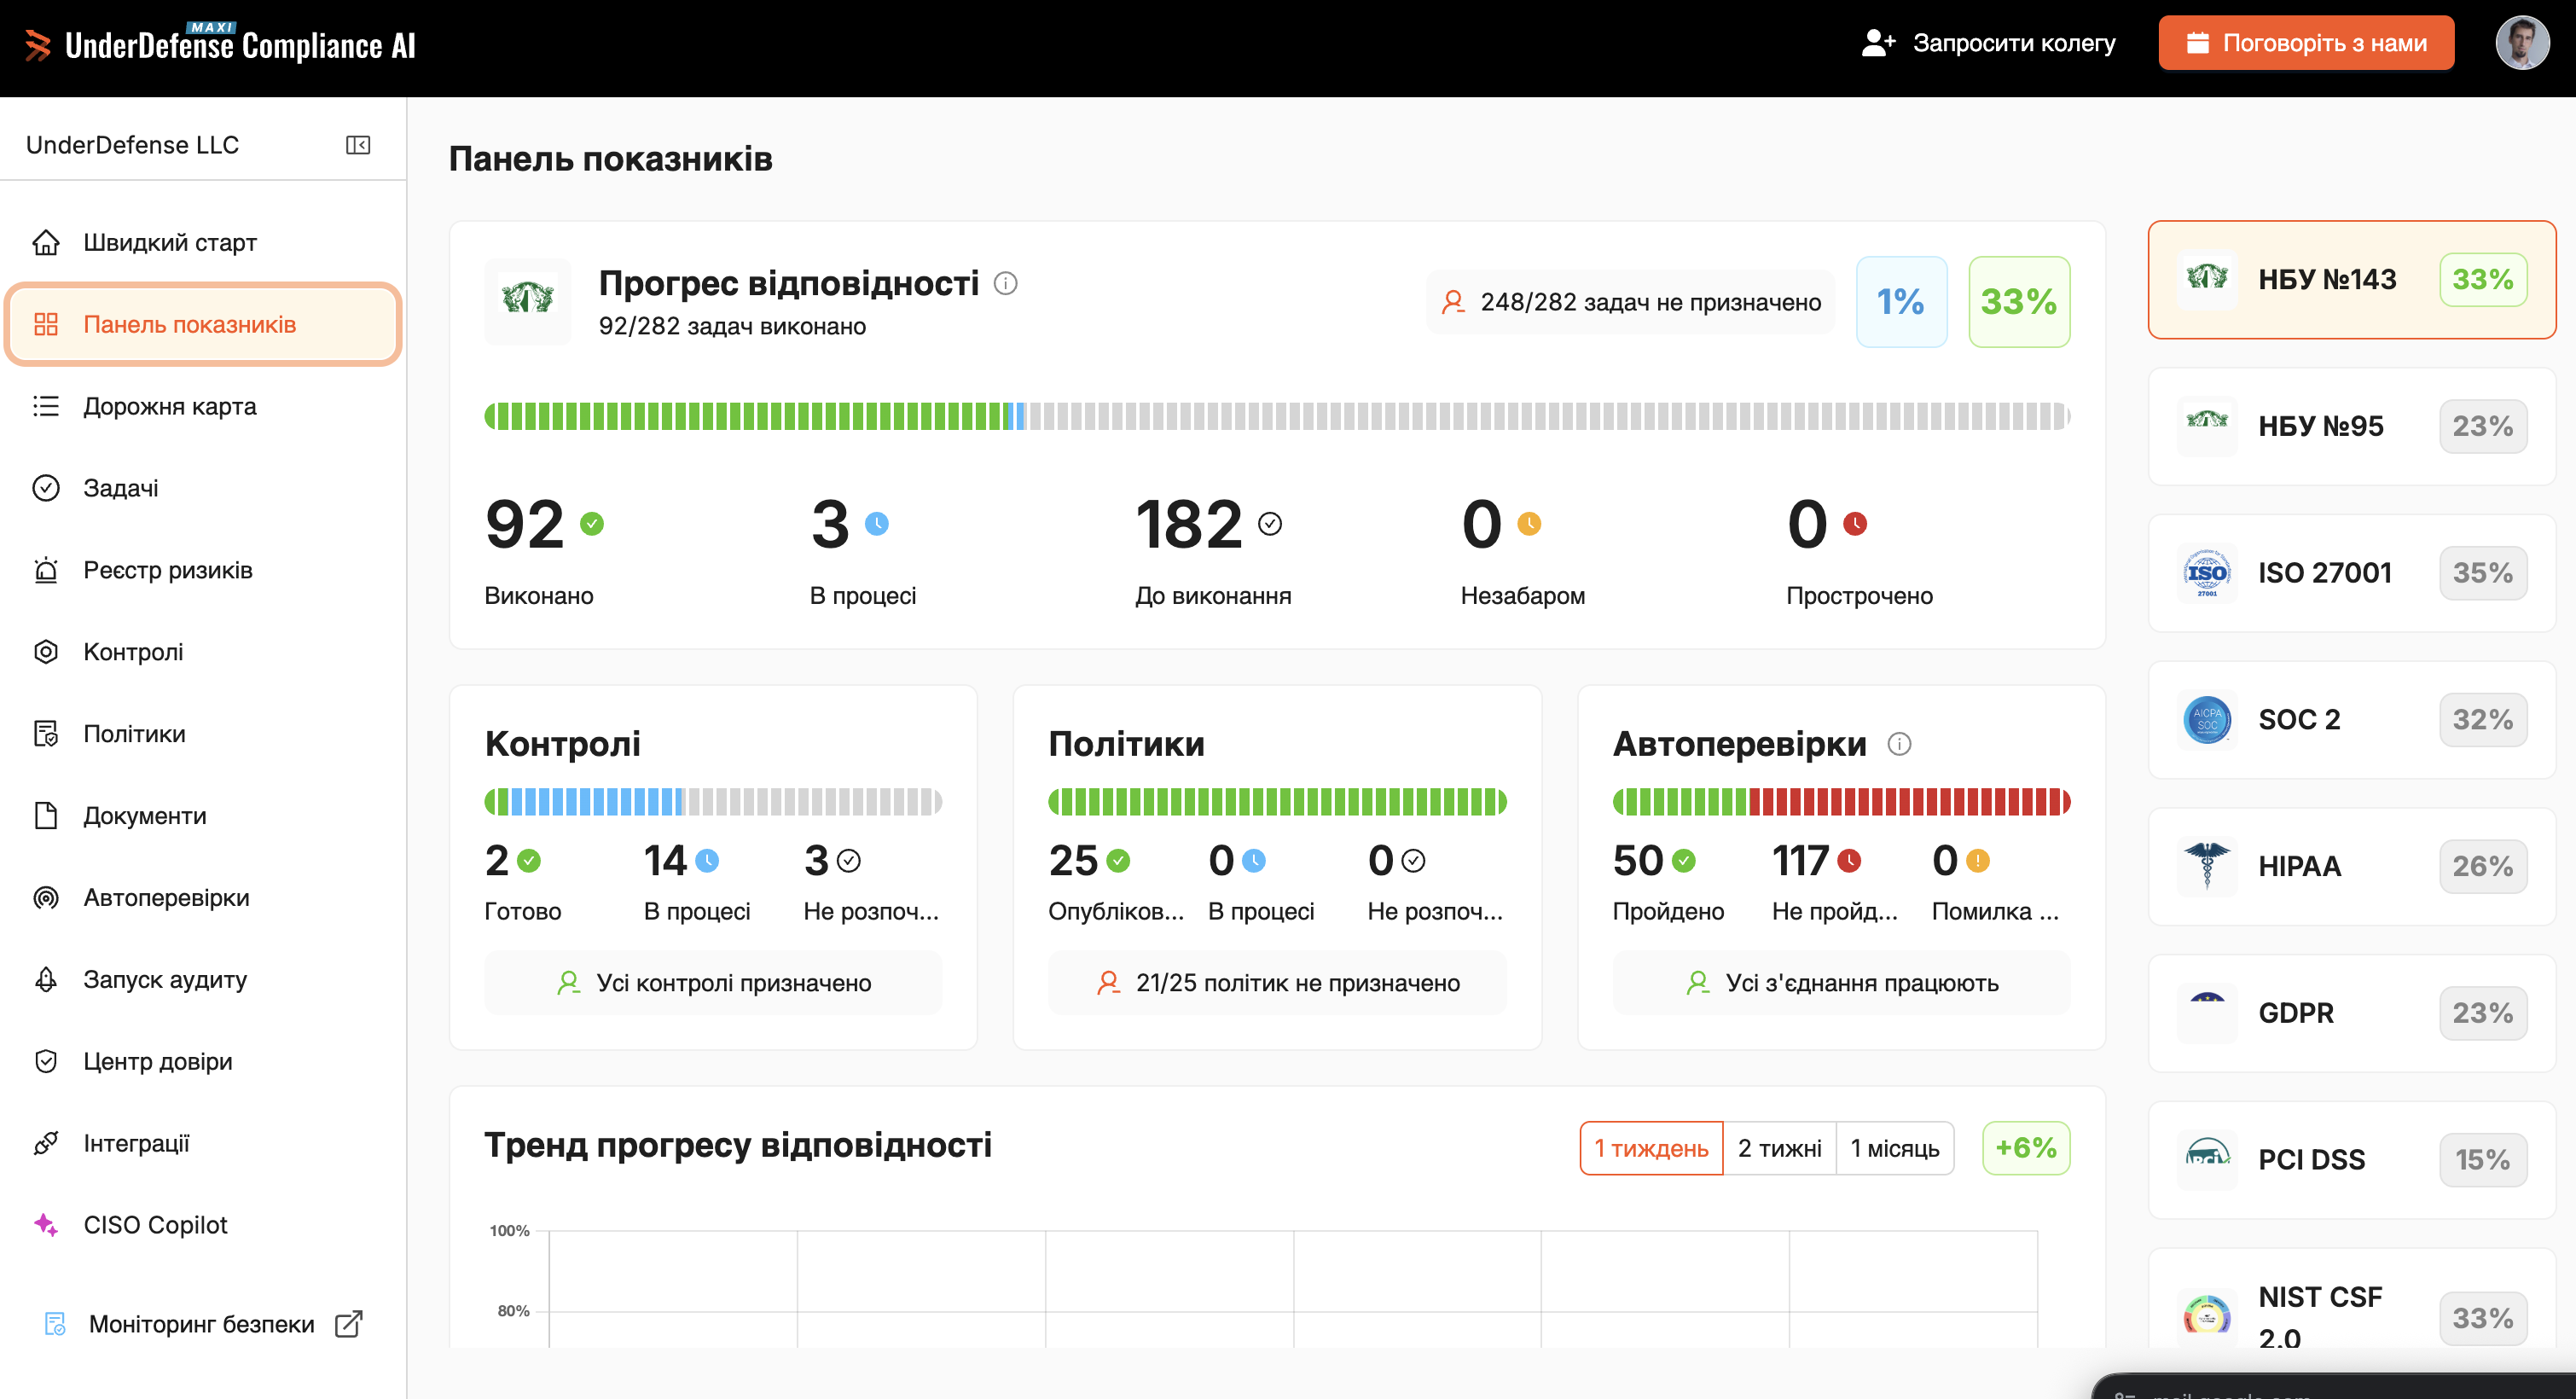Click the ISO 27001 logo icon

click(x=2206, y=573)
